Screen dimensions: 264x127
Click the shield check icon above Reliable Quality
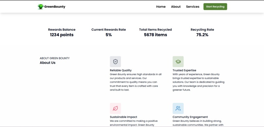click(115, 62)
